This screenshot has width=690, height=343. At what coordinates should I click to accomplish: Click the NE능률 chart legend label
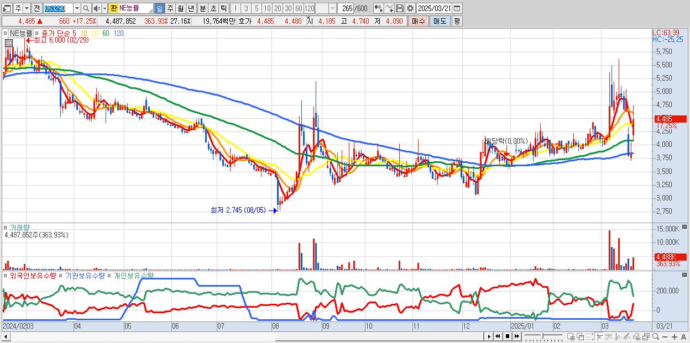tap(20, 33)
